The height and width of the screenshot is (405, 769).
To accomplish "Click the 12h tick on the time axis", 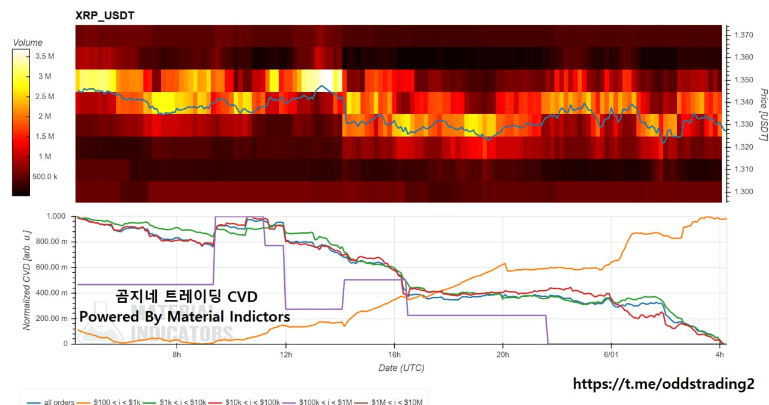I will tap(285, 355).
